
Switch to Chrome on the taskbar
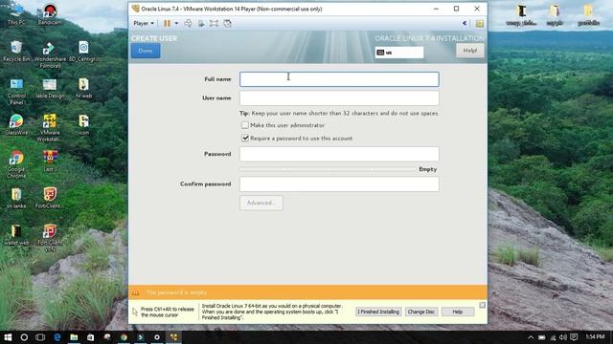click(x=124, y=337)
